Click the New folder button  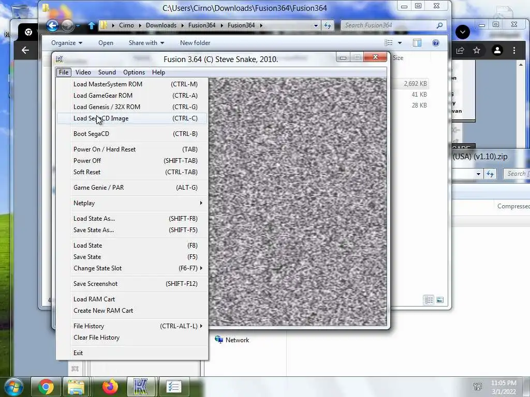(195, 43)
